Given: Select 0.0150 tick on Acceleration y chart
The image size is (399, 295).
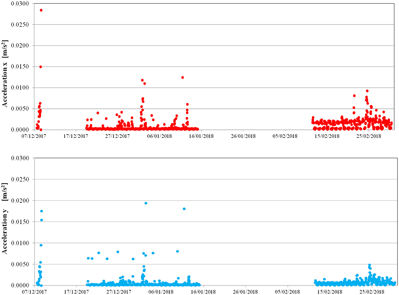Looking at the screenshot, I should point(20,222).
